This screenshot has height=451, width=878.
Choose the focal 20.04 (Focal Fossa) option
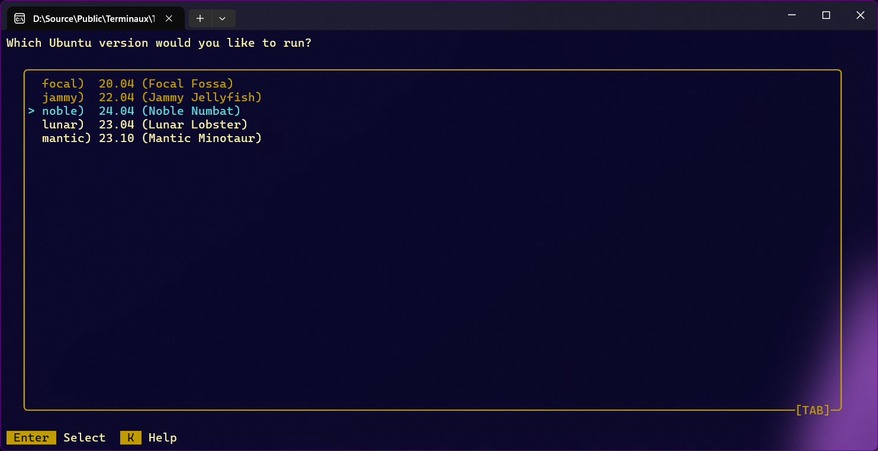(x=137, y=83)
